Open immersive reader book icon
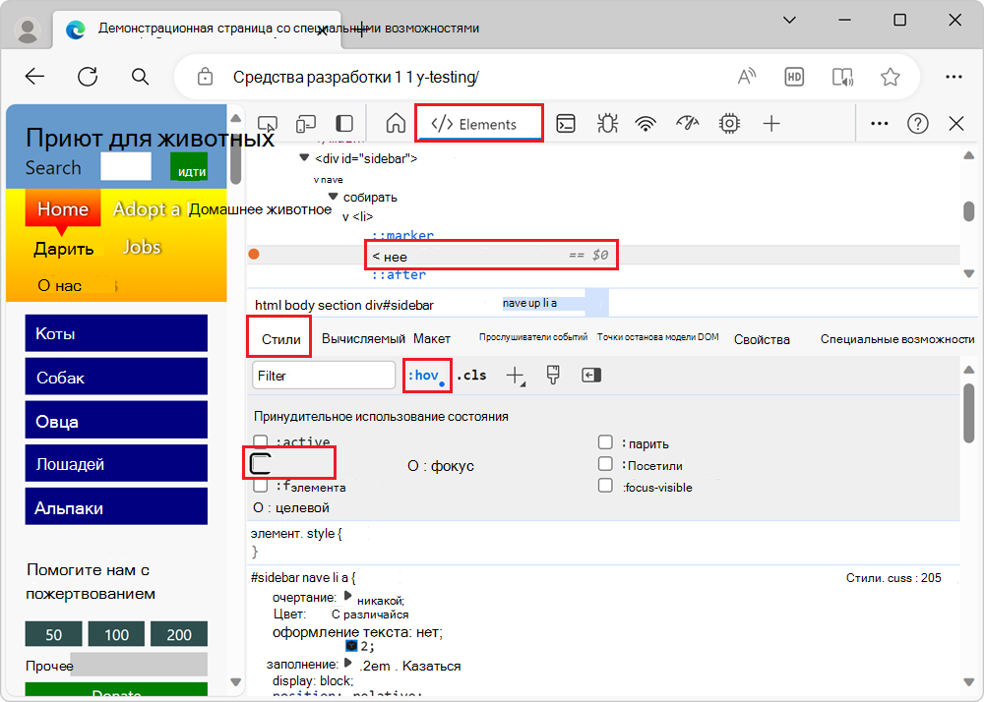Screen dimensions: 984x702 tap(843, 77)
